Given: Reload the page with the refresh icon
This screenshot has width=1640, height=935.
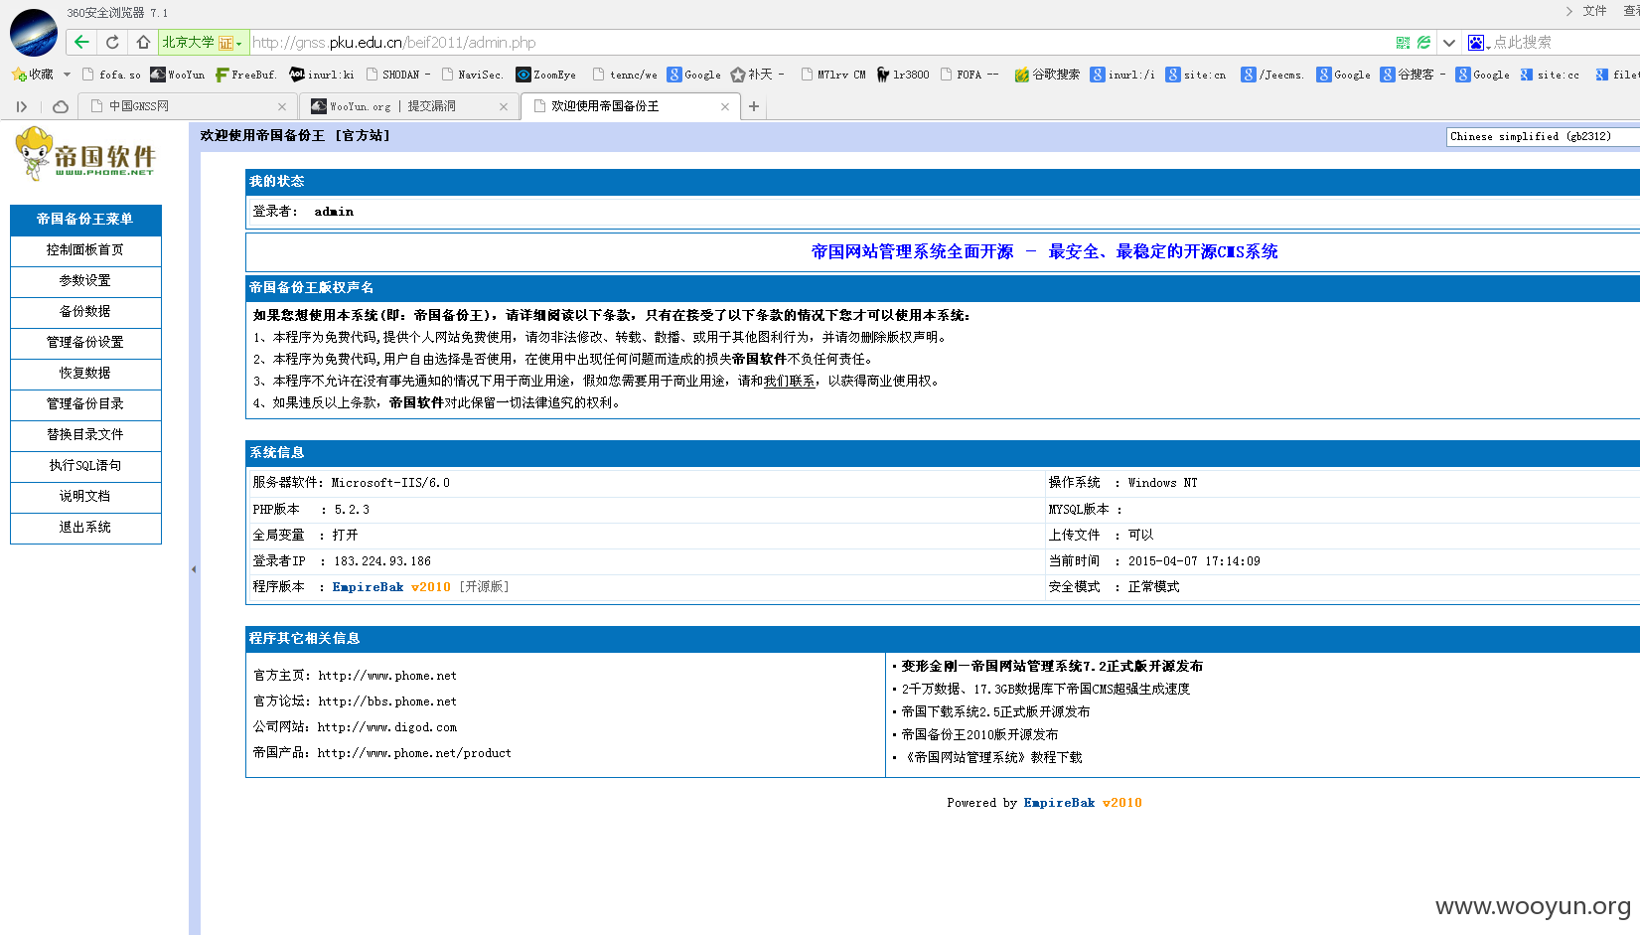Looking at the screenshot, I should tap(112, 42).
